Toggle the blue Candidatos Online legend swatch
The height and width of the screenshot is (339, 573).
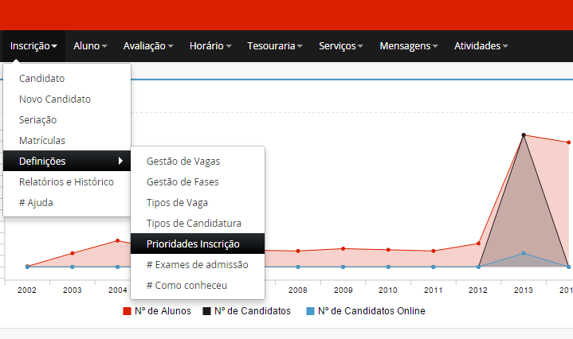coord(311,311)
